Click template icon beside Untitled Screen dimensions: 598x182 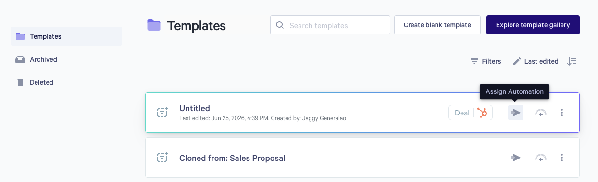click(162, 113)
